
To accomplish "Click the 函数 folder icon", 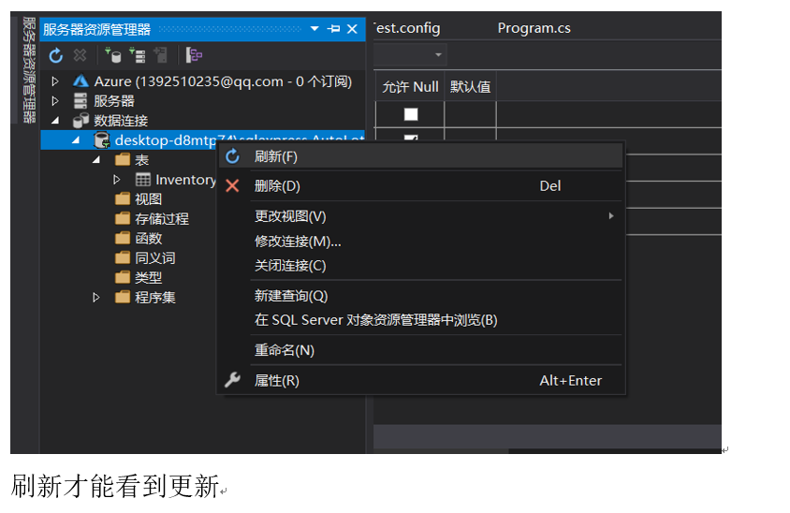I will (x=123, y=238).
